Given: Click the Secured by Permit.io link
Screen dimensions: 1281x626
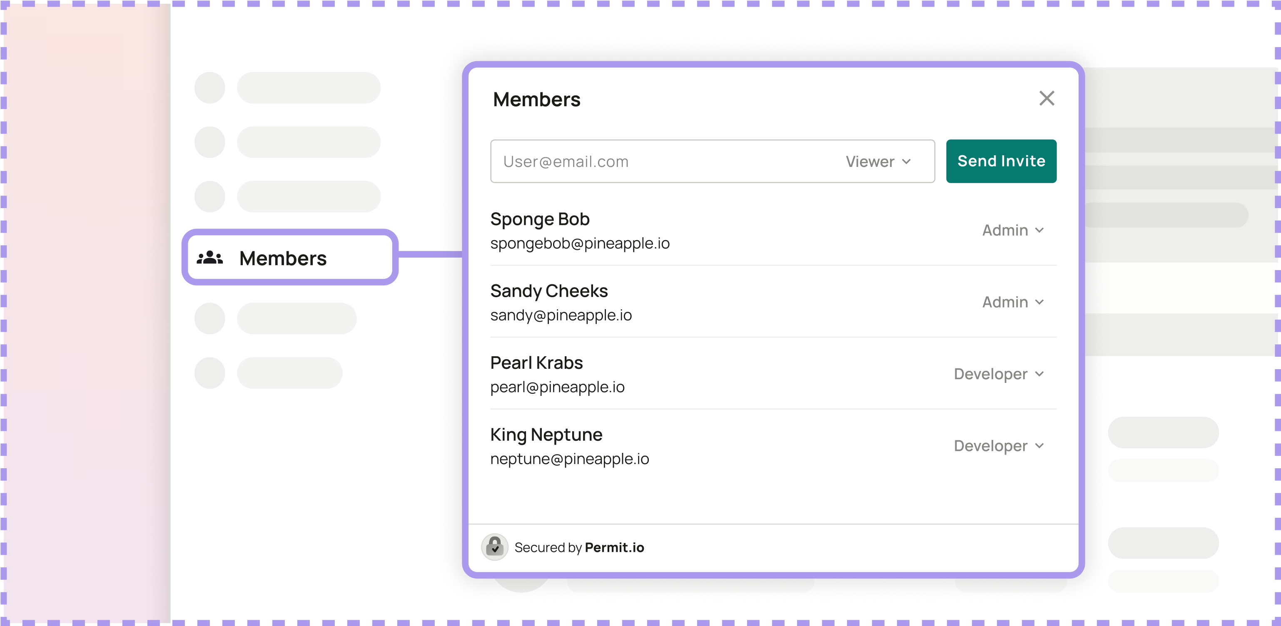Looking at the screenshot, I should point(579,547).
